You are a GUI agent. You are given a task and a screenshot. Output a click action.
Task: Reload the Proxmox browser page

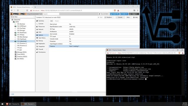pyautogui.click(x=18, y=11)
